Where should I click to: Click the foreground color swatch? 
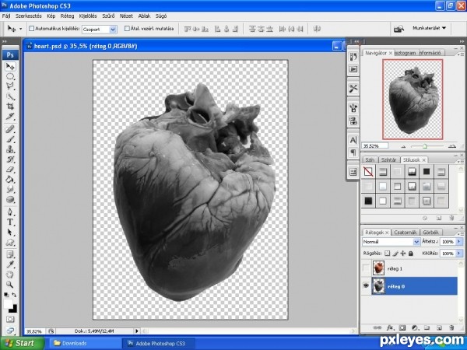click(8, 304)
